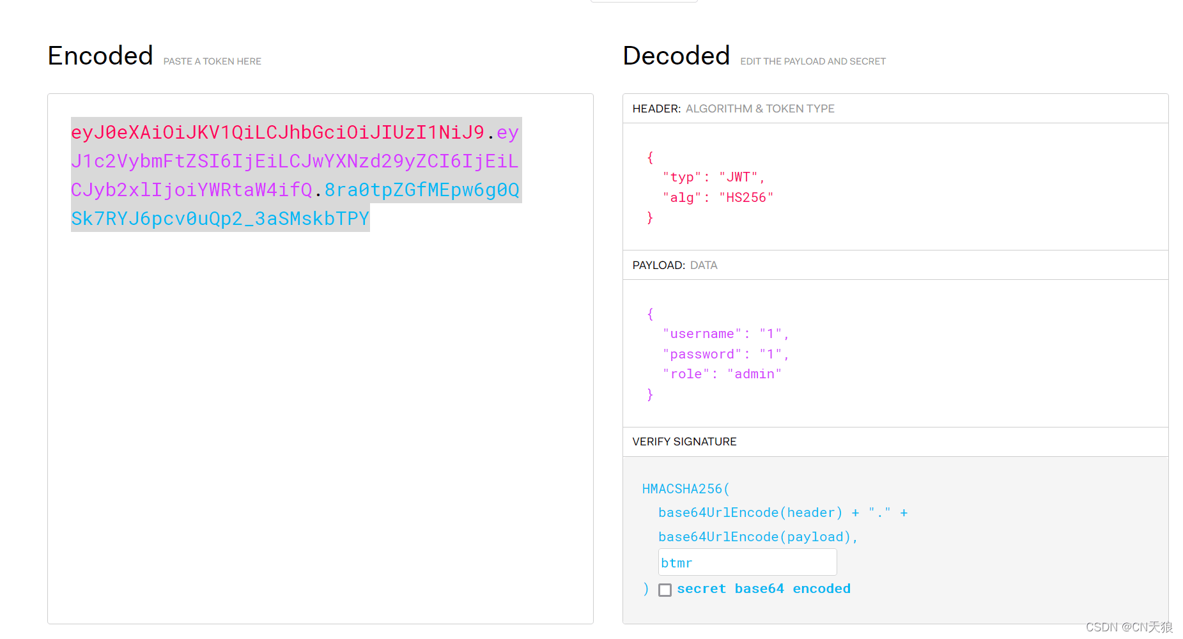
Task: Click the secret input field containing btmr
Action: point(746,562)
